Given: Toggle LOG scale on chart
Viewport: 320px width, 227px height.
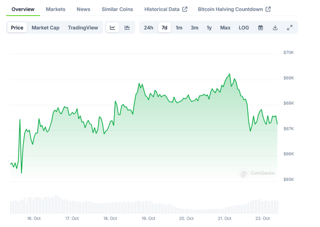Looking at the screenshot, I should point(244,28).
